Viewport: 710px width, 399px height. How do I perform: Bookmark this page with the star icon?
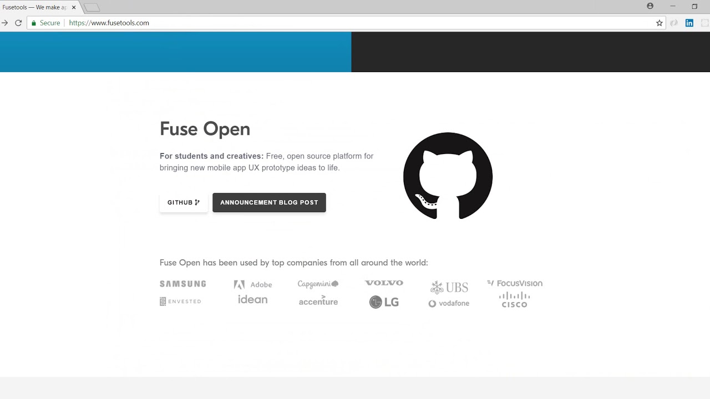(x=660, y=23)
